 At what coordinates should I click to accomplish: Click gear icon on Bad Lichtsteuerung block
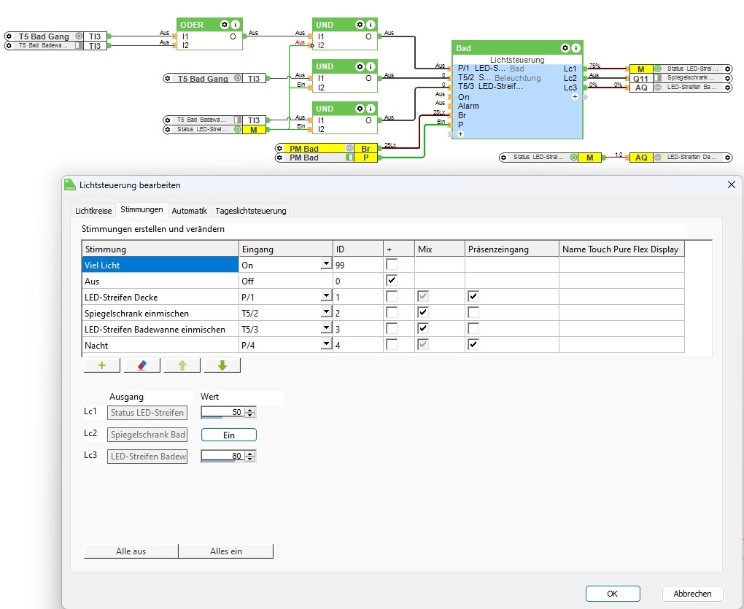565,48
